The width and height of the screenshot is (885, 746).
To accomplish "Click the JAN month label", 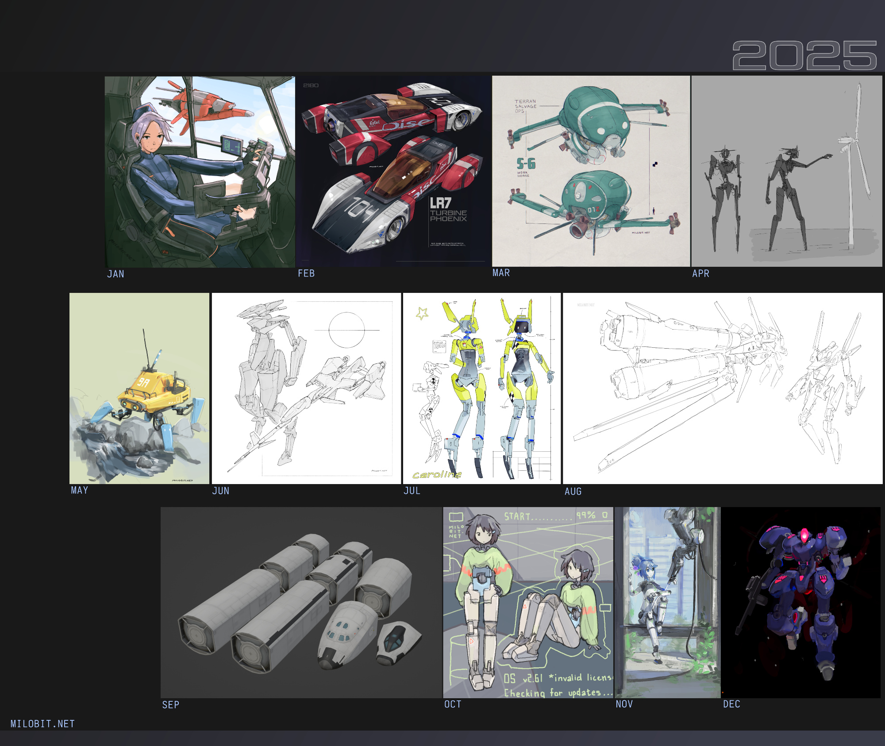I will click(115, 274).
